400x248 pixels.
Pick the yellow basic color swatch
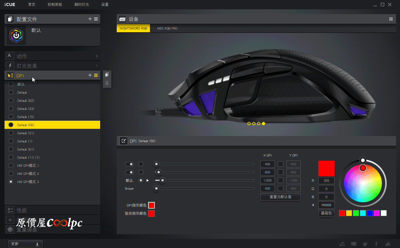pyautogui.click(x=349, y=213)
